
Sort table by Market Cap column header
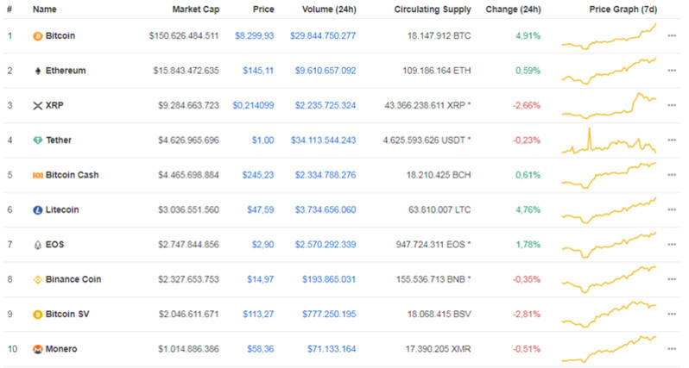(x=194, y=9)
